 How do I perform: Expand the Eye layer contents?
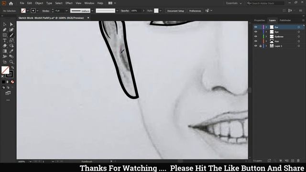[266, 32]
